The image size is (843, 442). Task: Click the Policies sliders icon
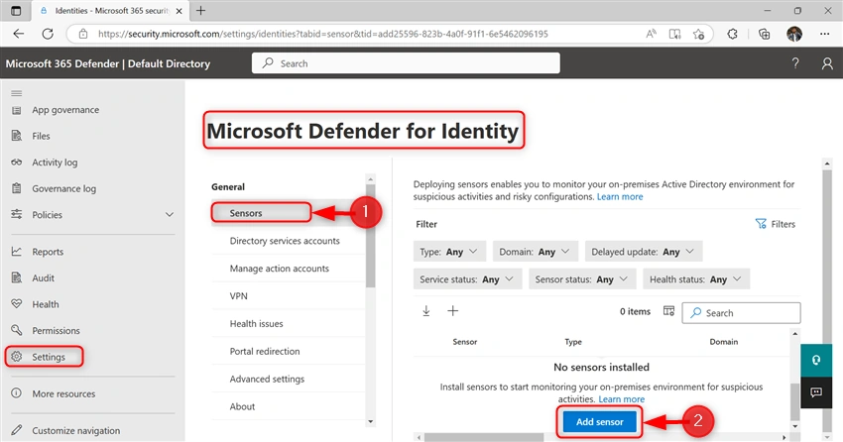coord(17,214)
